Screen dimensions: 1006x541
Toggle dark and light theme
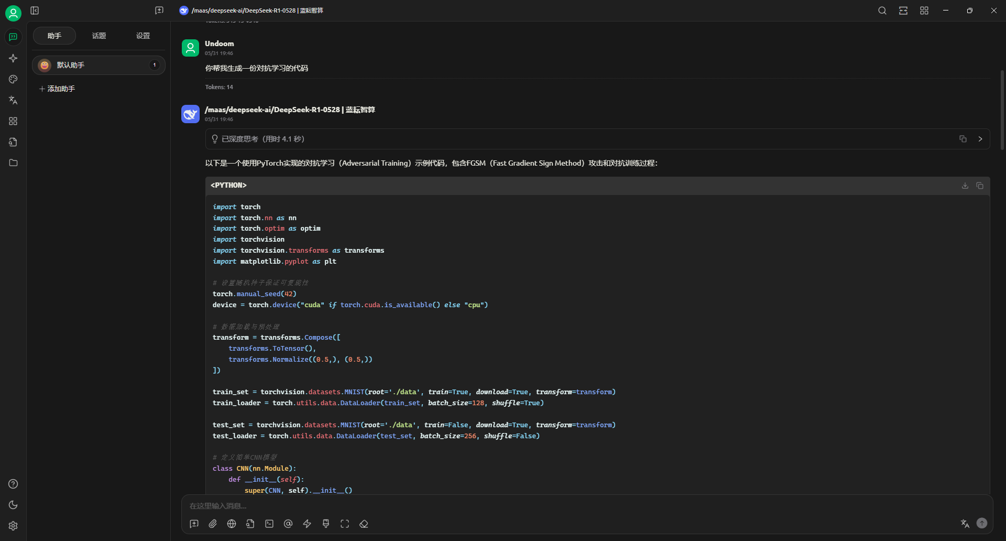coord(13,505)
